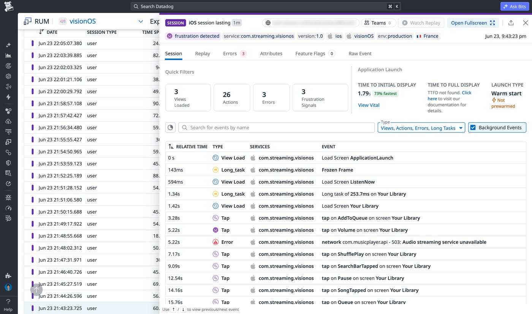
Task: Select session row Jun 23 22:05:07.380
Action: pos(92,43)
